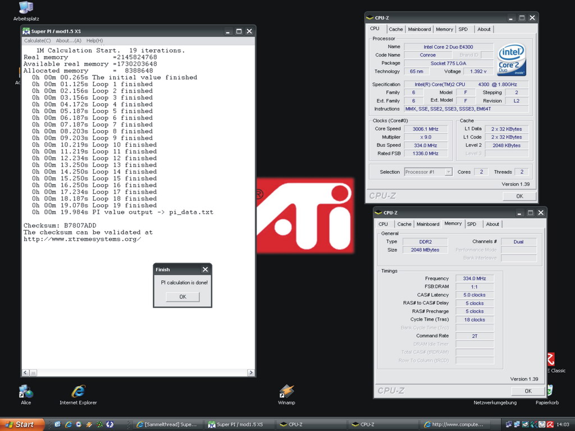Minimize the top CPU-Z window
Screen dimensions: 575x431
pos(511,17)
